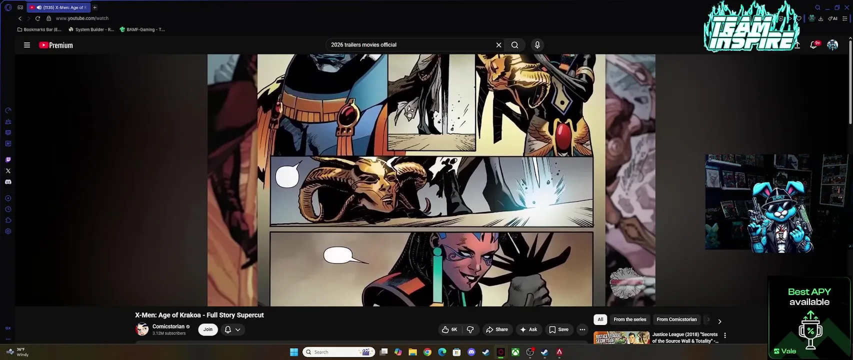
Task: Open Twitch in Opera sidebar
Action: click(8, 160)
